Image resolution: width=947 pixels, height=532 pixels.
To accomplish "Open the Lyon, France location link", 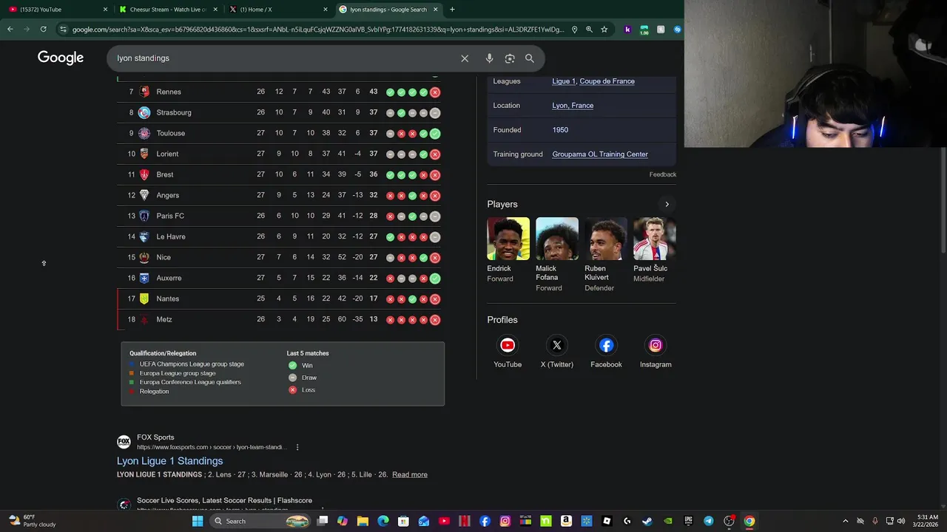I will click(x=573, y=106).
